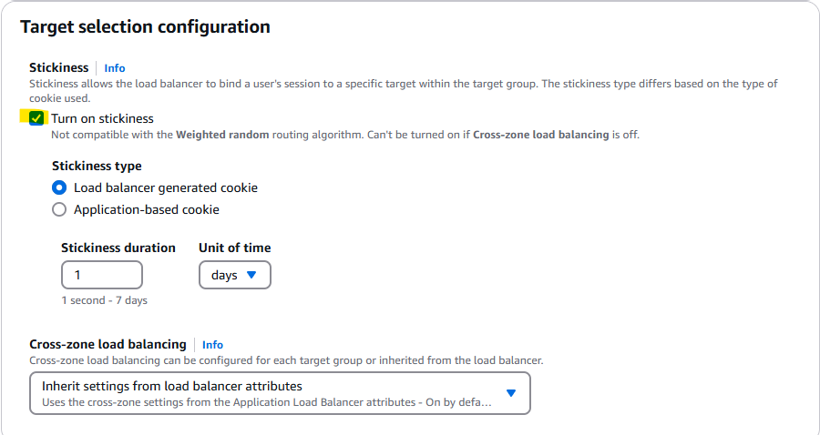Open Info link next to Stickiness
820x435 pixels.
pyautogui.click(x=115, y=68)
